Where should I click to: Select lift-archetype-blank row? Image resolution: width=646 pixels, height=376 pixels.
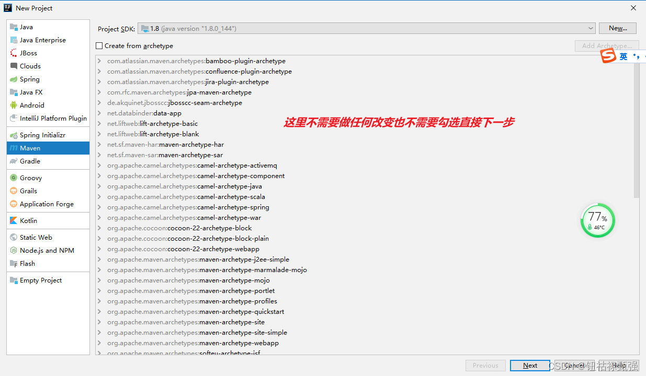[365, 134]
